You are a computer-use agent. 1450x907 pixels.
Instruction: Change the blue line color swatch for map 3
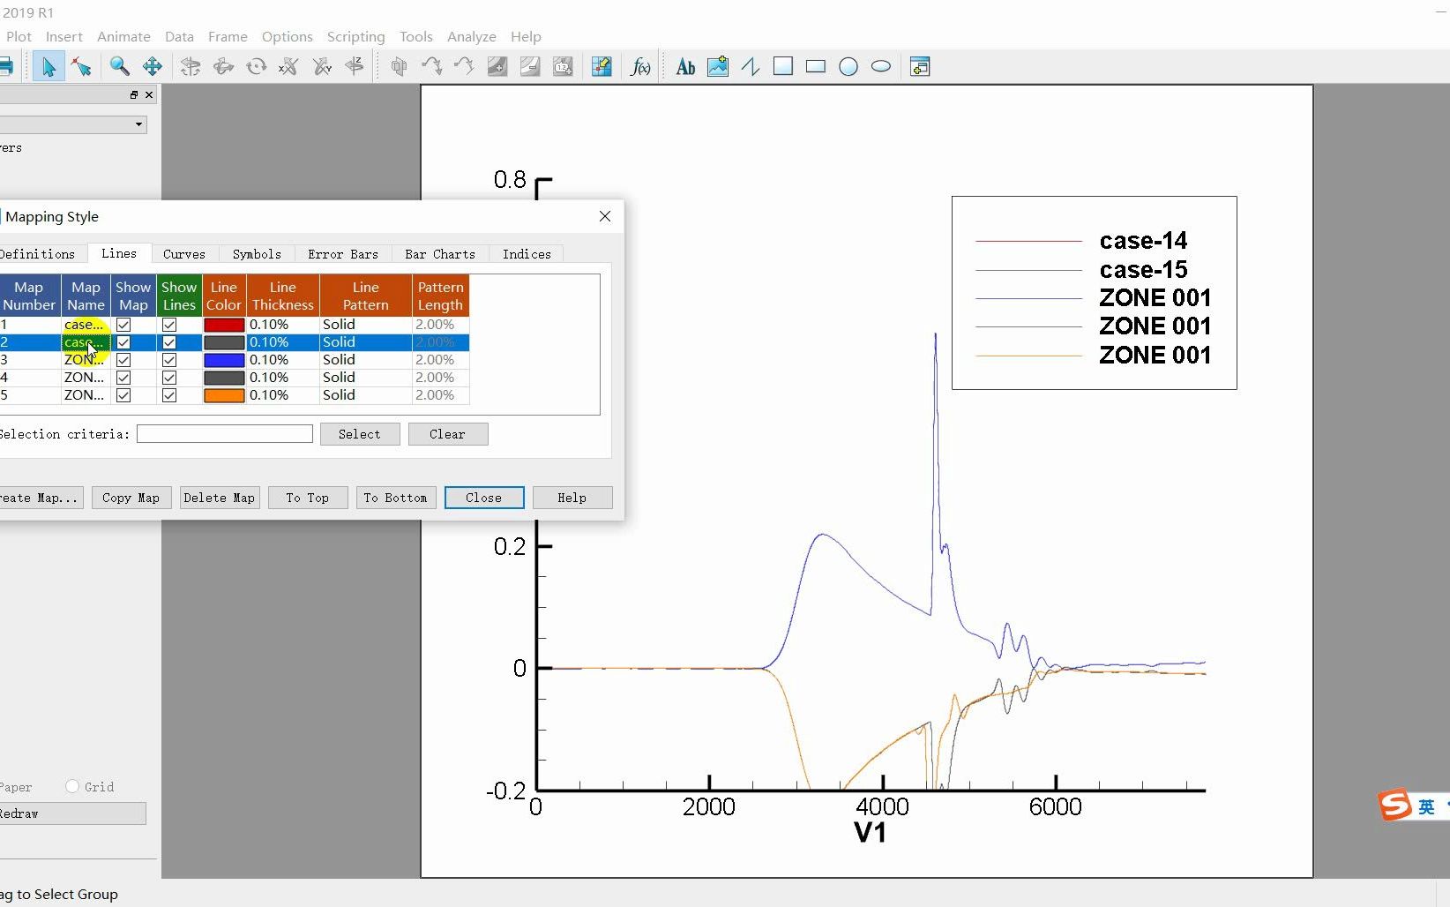(x=223, y=360)
